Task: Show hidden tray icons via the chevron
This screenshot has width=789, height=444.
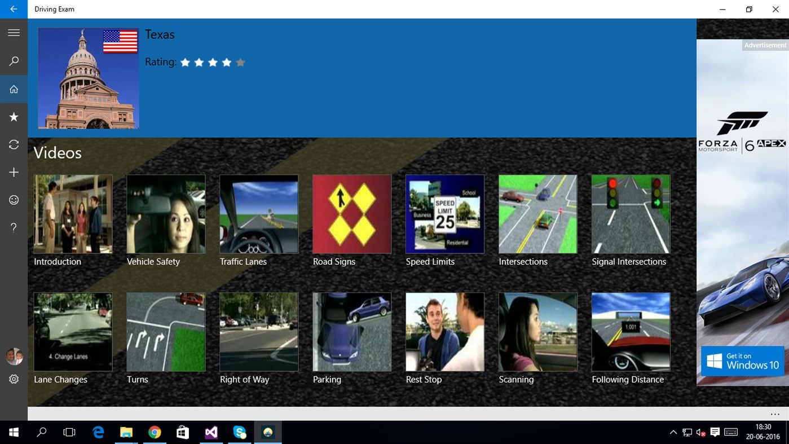Action: pos(673,432)
